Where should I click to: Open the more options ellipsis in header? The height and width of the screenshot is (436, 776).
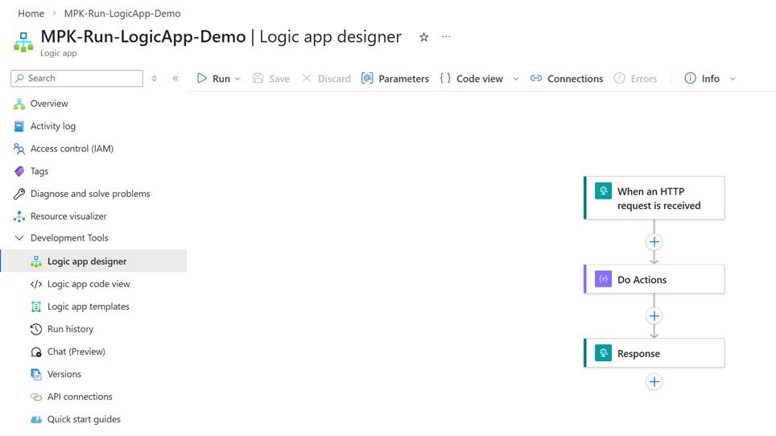pos(446,37)
